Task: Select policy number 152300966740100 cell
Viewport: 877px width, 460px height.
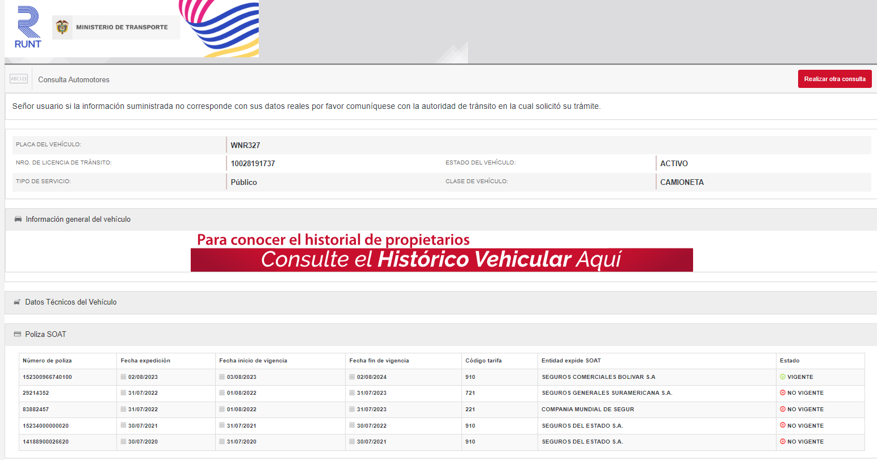Action: [x=47, y=377]
